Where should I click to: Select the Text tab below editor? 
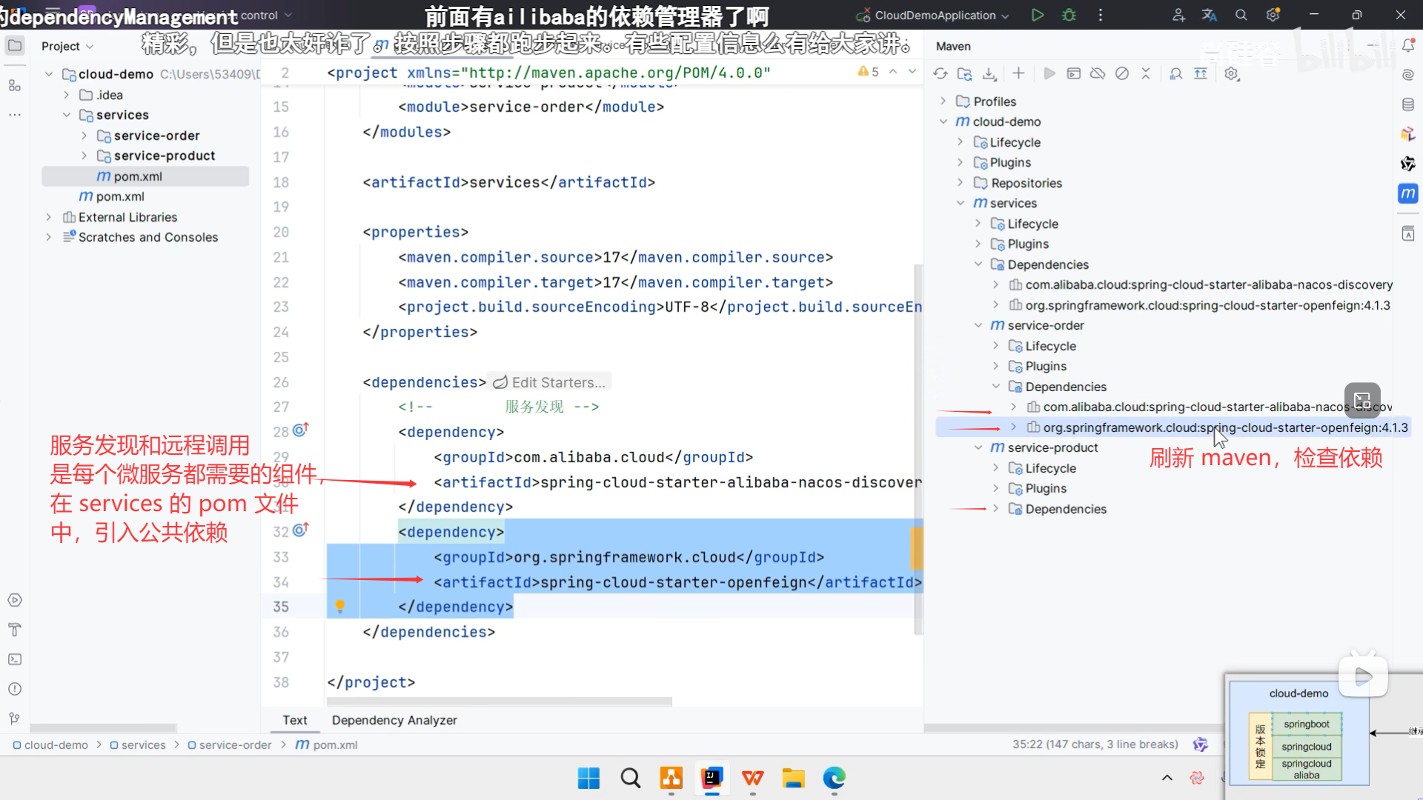click(x=294, y=720)
